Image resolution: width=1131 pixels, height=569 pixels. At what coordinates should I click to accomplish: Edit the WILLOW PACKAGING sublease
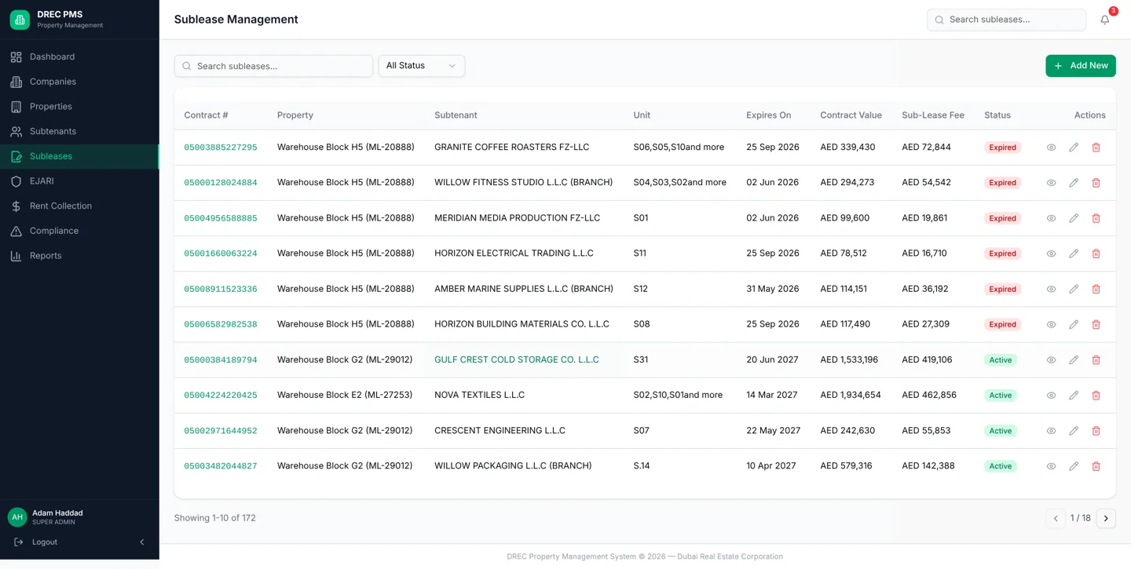tap(1074, 466)
